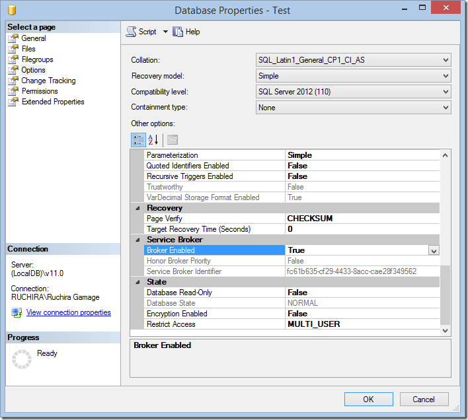
Task: Select Target Recovery Time (Seconds) row
Action: click(x=292, y=229)
